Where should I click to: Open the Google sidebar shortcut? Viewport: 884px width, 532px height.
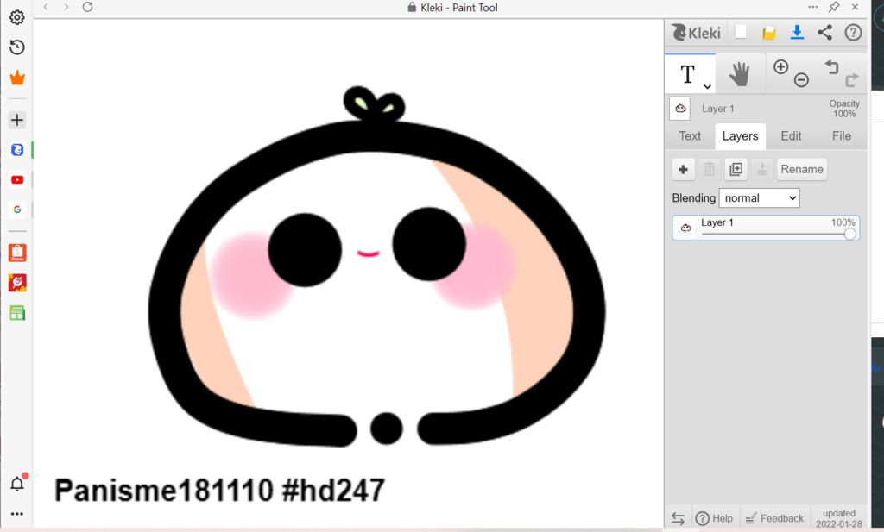tap(17, 210)
